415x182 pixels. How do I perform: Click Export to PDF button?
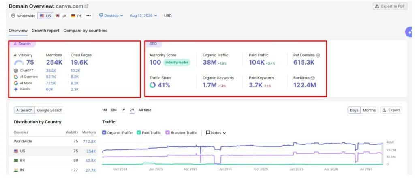tap(390, 6)
